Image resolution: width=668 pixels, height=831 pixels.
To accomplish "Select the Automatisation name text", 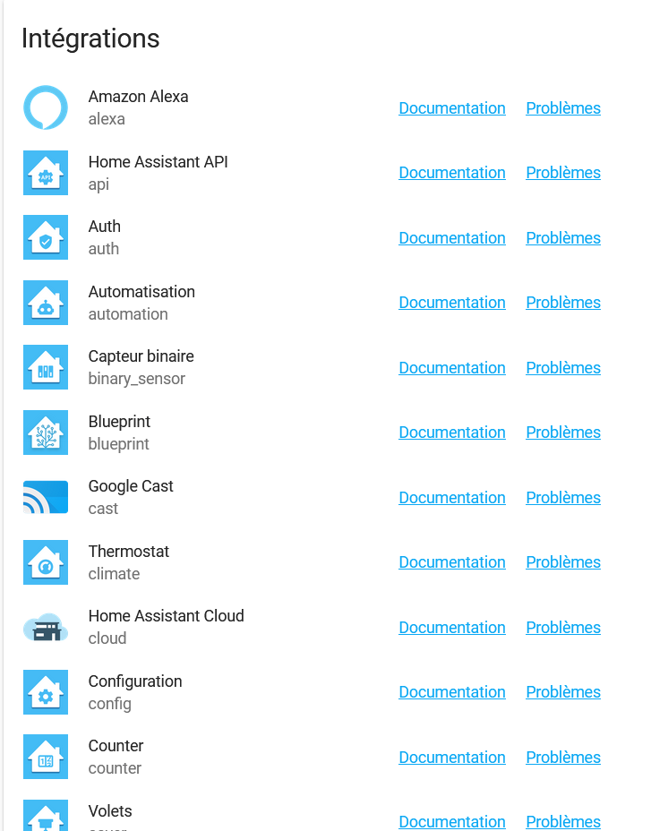I will tap(141, 292).
